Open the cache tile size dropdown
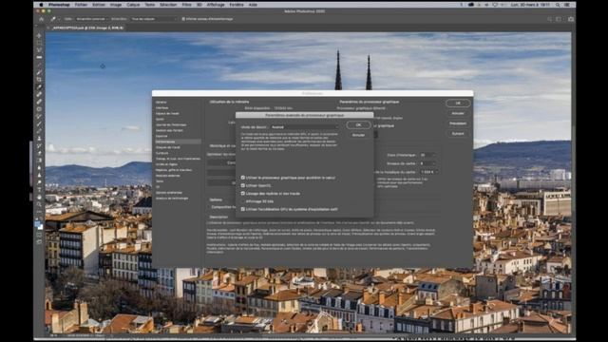This screenshot has width=608, height=342. point(429,171)
